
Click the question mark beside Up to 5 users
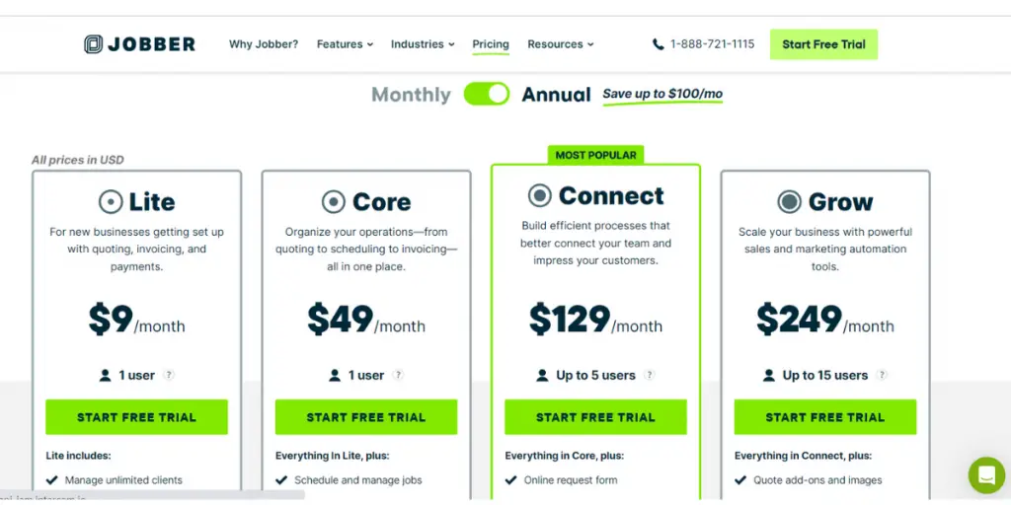coord(650,375)
